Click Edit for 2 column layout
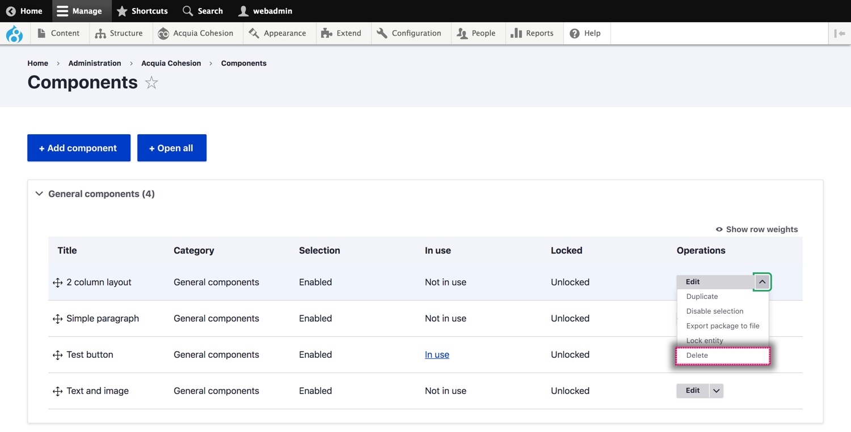The image size is (851, 432). coord(715,281)
